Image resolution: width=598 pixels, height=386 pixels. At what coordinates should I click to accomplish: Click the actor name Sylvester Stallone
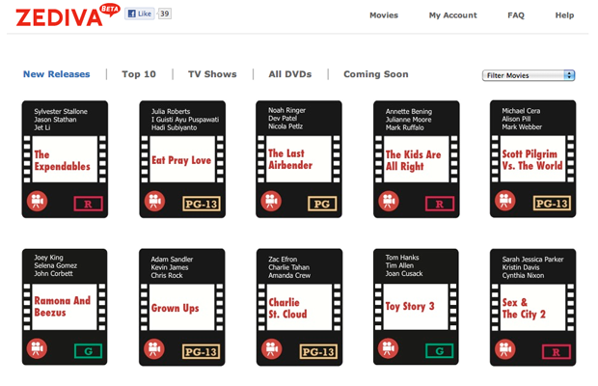(61, 111)
